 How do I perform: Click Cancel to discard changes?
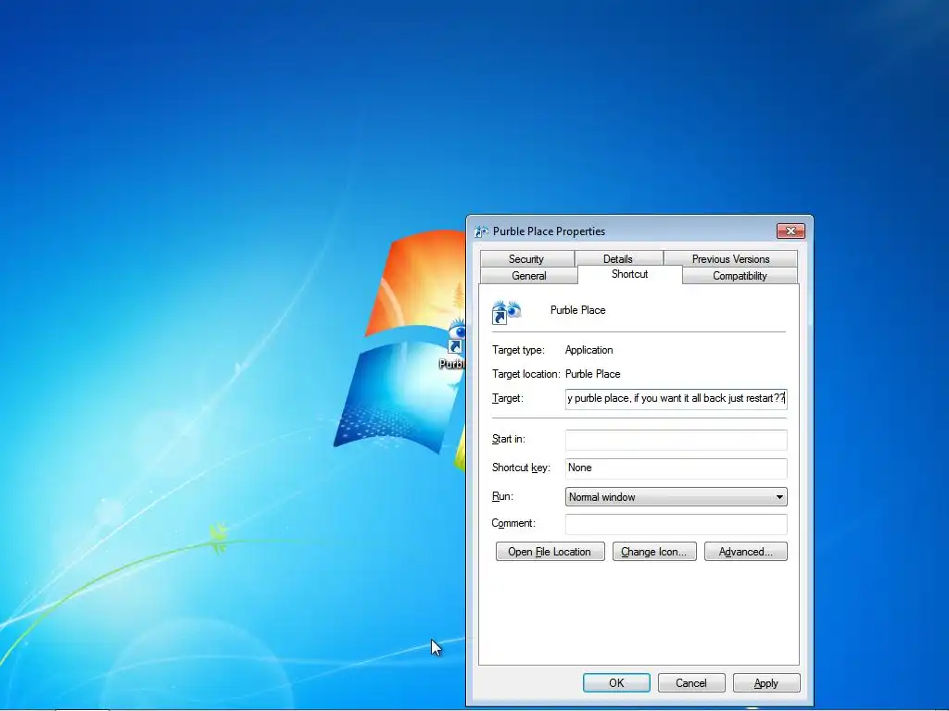coord(690,682)
